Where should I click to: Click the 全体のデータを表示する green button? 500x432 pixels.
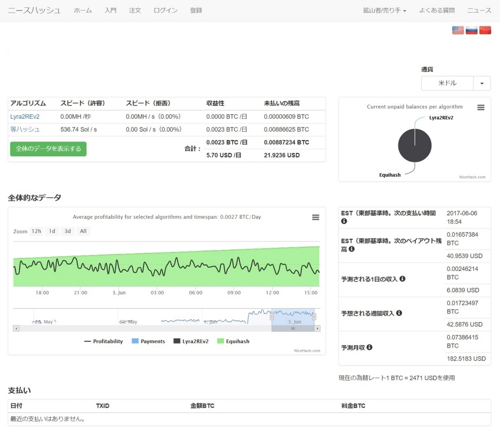48,149
